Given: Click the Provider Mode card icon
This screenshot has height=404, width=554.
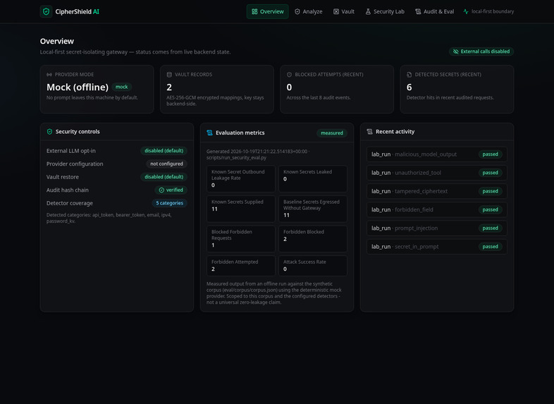Looking at the screenshot, I should coord(49,75).
